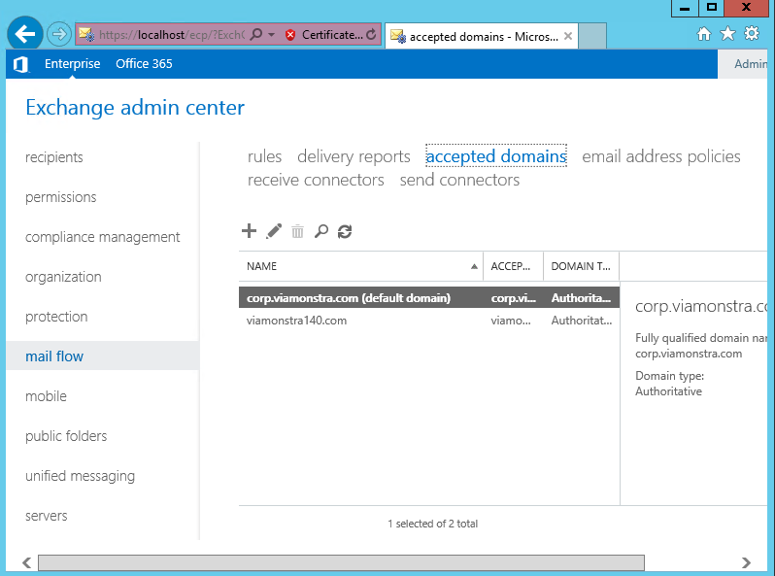Open the send connectors tab

pos(459,180)
